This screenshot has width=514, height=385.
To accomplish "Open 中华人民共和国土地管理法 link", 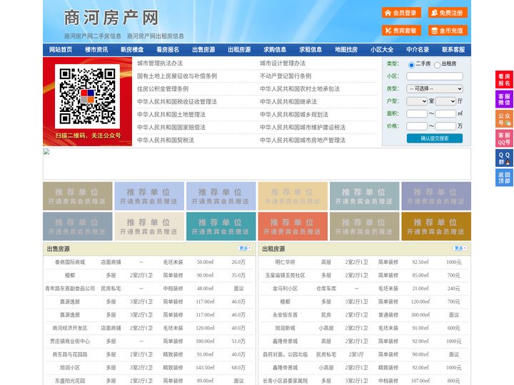I will (x=171, y=114).
